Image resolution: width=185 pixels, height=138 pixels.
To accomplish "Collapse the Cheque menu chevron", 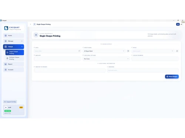I will 22,47.
